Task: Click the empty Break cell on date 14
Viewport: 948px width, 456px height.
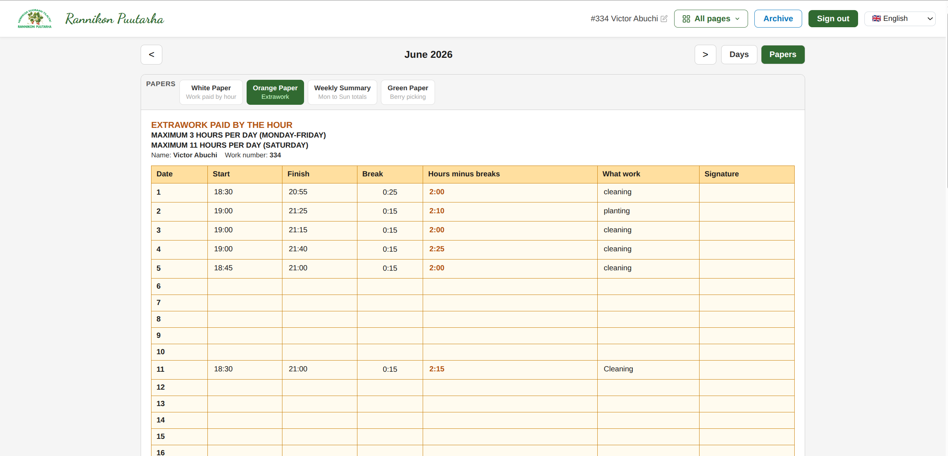Action: coord(390,420)
